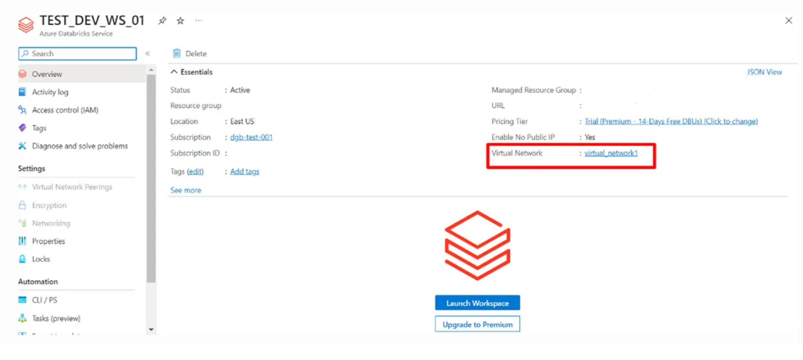Collapse the sidebar with double chevron
Screen dimensions: 803x360
(x=147, y=53)
